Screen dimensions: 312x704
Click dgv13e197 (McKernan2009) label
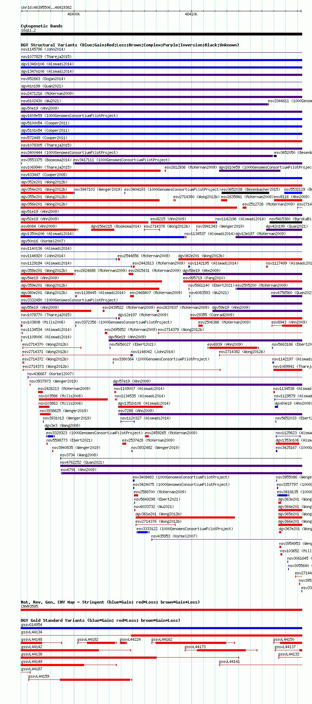260,234
